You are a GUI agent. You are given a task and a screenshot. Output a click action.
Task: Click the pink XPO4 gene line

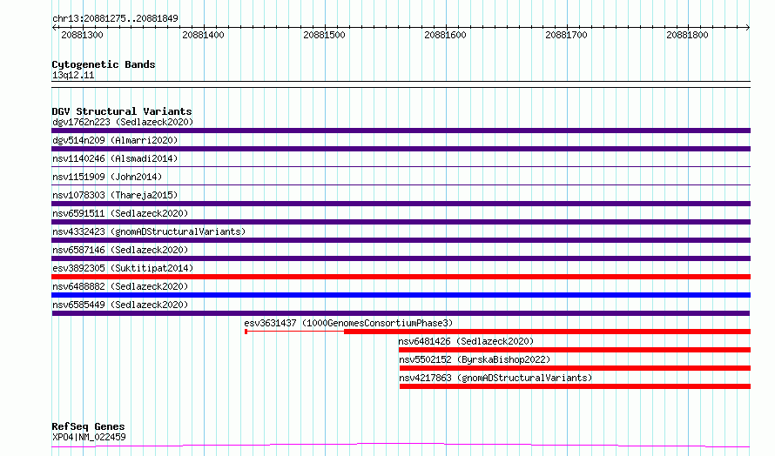tap(401, 446)
